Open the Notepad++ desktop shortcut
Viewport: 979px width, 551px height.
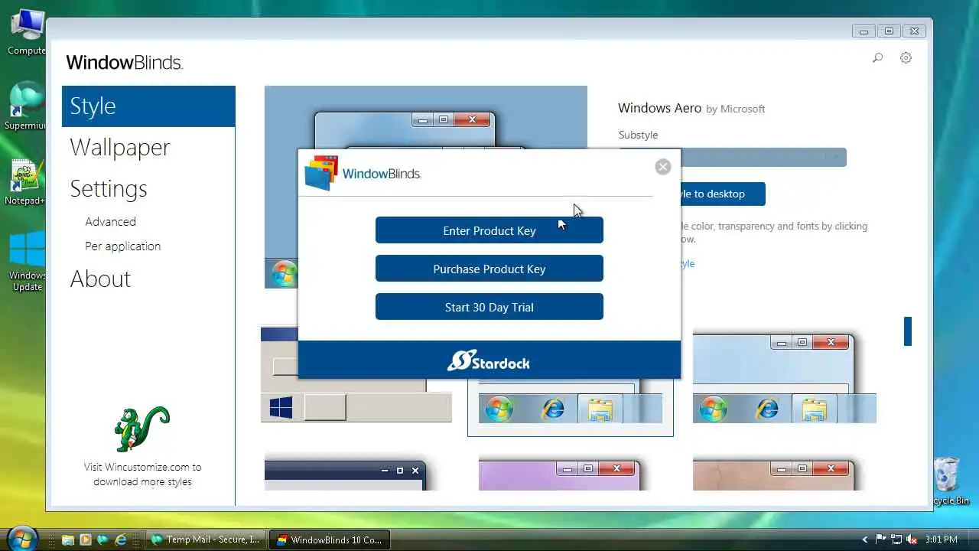[x=26, y=182]
